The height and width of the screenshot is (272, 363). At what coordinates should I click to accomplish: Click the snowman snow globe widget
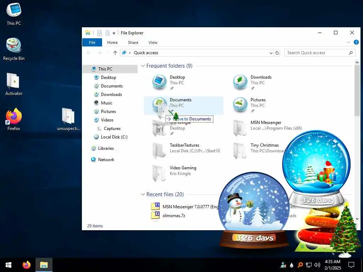click(x=254, y=210)
